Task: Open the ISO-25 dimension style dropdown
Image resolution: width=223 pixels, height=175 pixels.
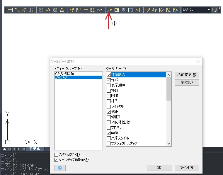Action: (x=208, y=10)
